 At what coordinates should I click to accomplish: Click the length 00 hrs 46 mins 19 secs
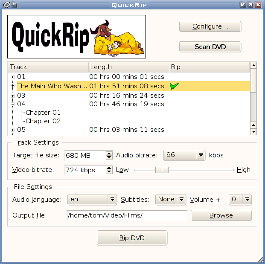127,104
